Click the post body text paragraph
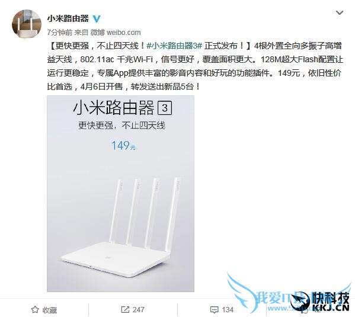Image resolution: width=355 pixels, height=317 pixels. [195, 66]
